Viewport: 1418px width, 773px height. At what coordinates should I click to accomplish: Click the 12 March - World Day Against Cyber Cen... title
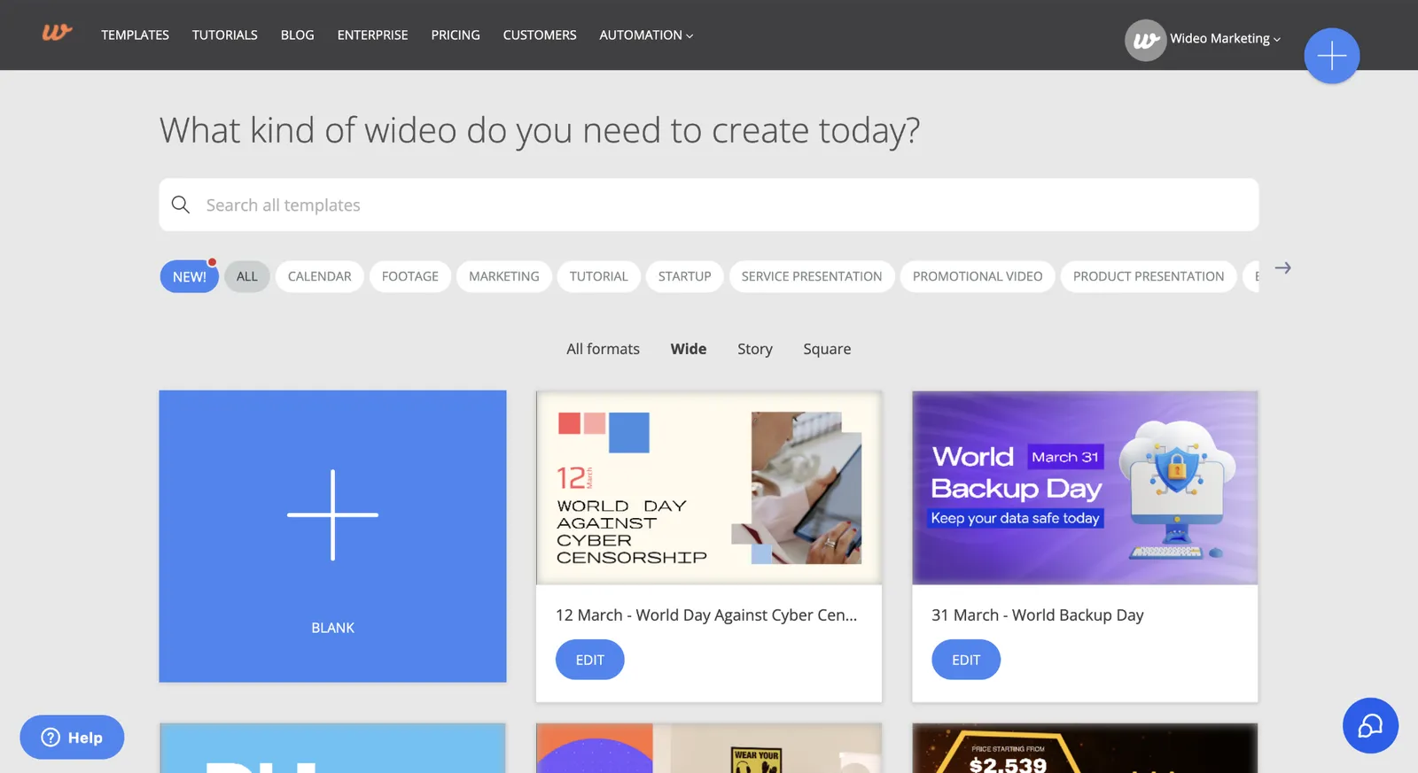(706, 615)
